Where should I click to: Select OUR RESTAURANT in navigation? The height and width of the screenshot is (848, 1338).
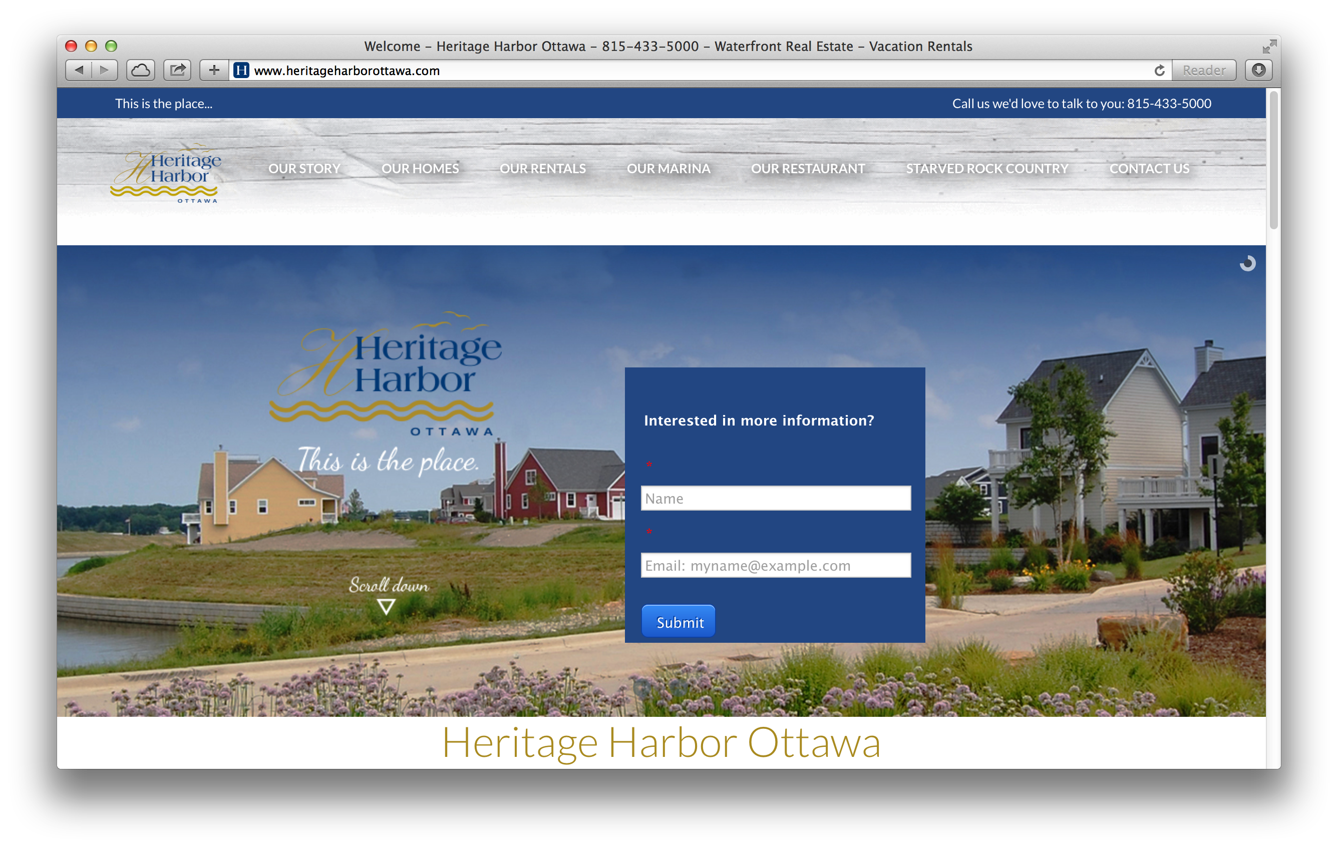[x=808, y=168]
